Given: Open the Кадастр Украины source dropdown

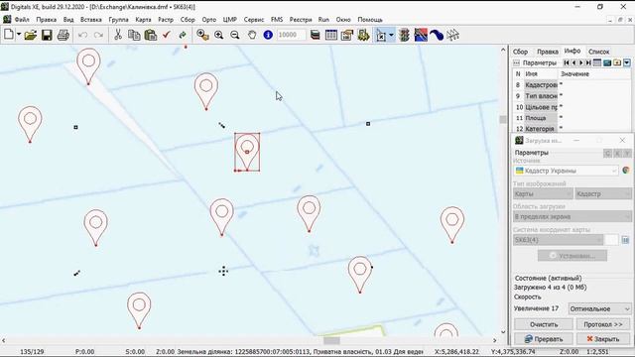Looking at the screenshot, I should (x=567, y=171).
